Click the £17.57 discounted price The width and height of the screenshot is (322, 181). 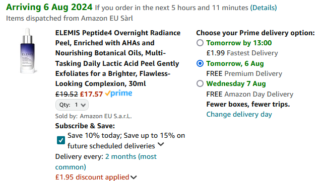pyautogui.click(x=91, y=94)
